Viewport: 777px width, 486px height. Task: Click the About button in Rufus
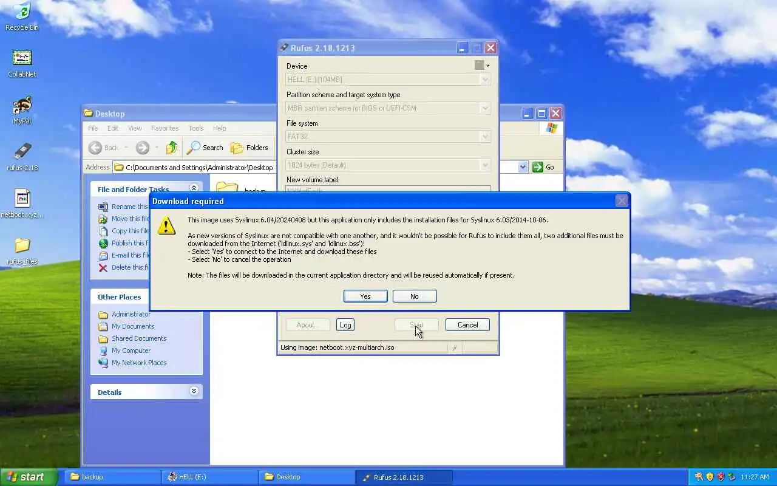click(x=308, y=325)
